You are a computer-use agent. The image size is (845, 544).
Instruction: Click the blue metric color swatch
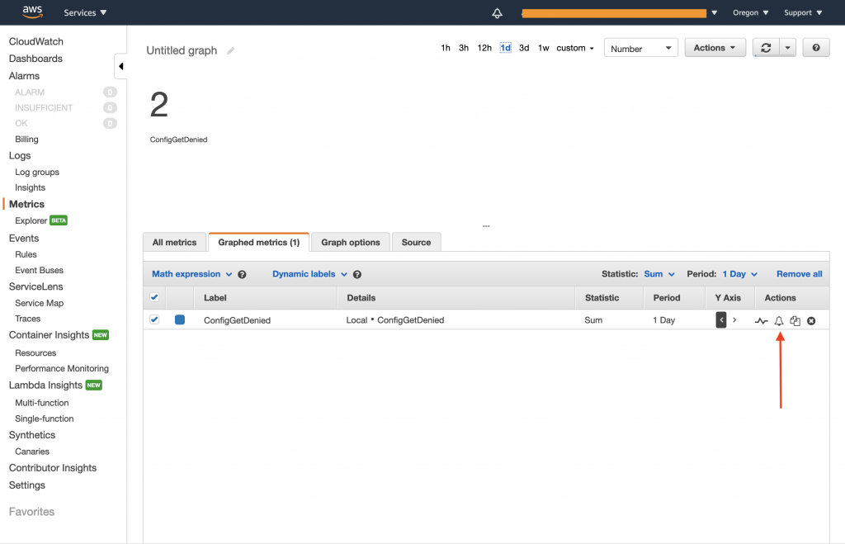pos(180,319)
